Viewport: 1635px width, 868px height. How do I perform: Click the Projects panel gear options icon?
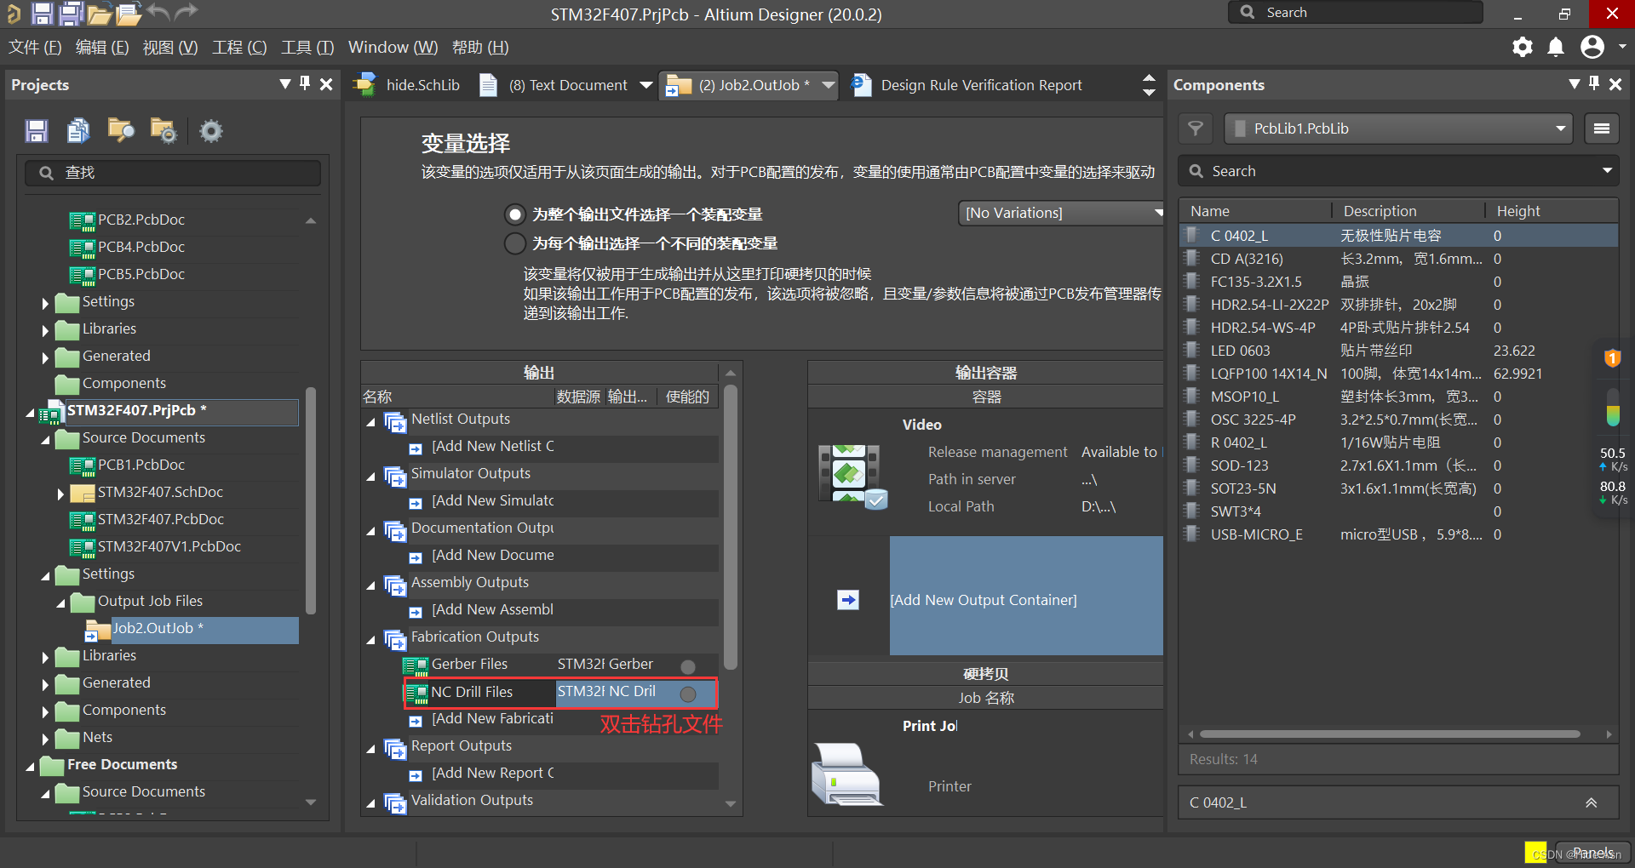click(x=210, y=130)
